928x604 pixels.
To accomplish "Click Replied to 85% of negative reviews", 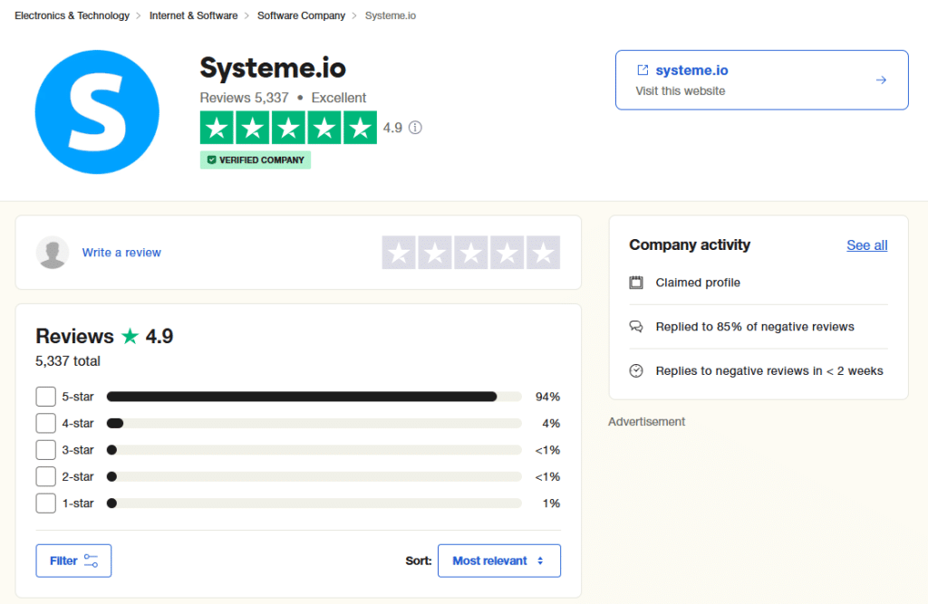I will (755, 327).
